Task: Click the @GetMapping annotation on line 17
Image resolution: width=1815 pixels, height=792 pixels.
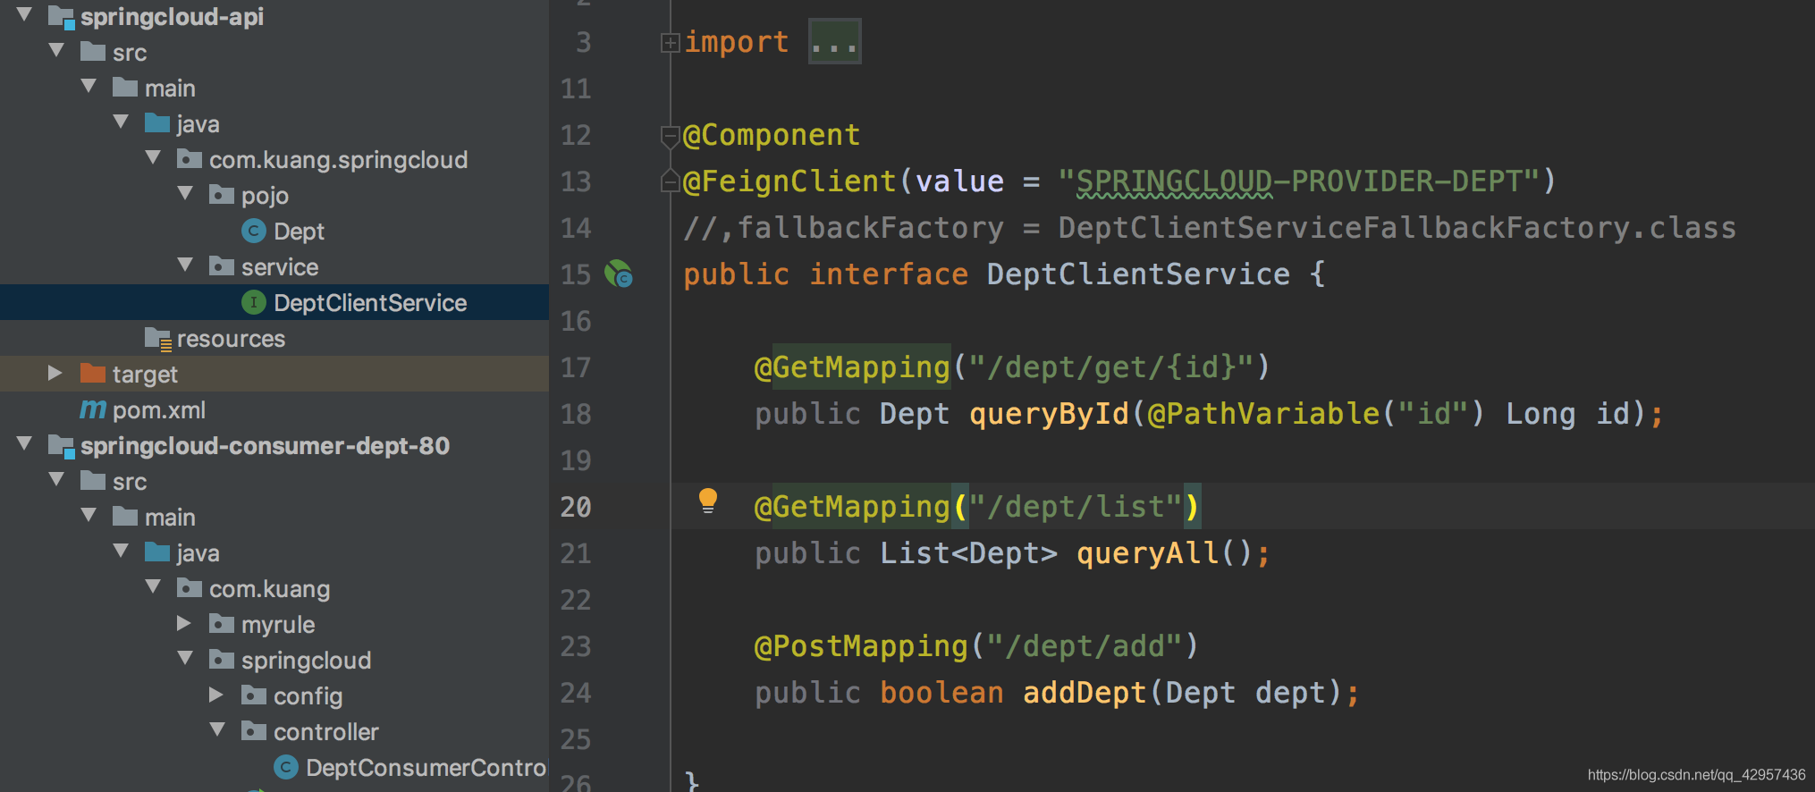Action: [852, 367]
